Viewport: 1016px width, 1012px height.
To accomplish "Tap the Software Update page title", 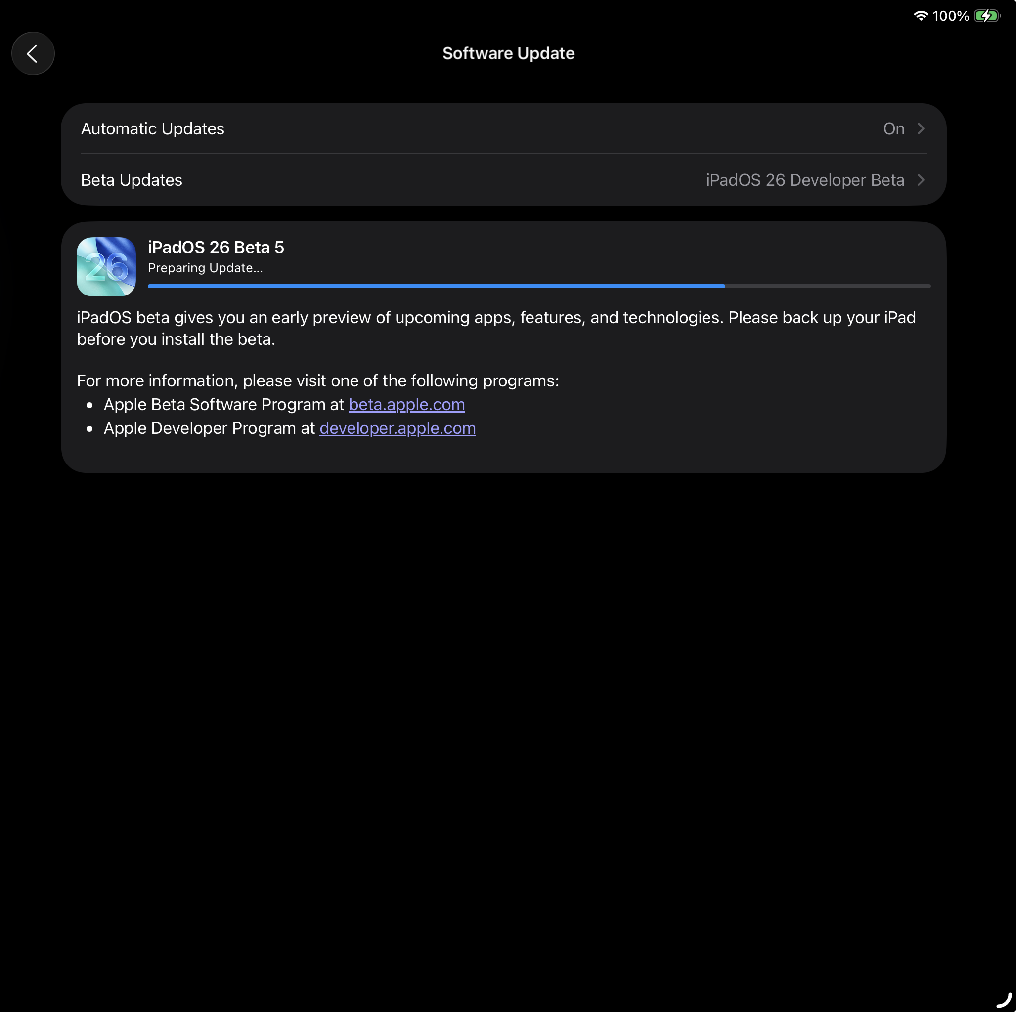I will tap(508, 53).
